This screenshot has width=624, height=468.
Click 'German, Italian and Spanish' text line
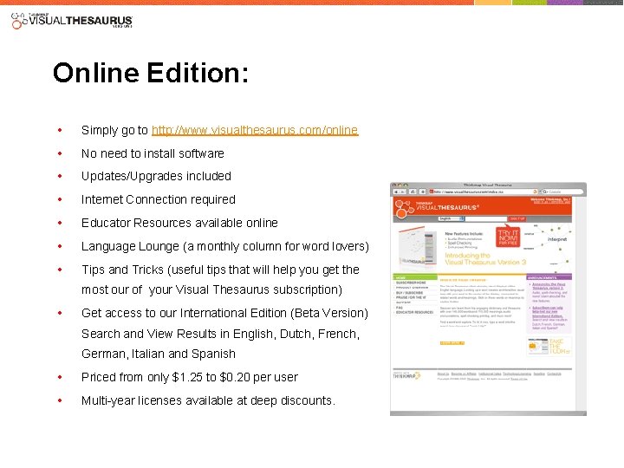pos(159,354)
